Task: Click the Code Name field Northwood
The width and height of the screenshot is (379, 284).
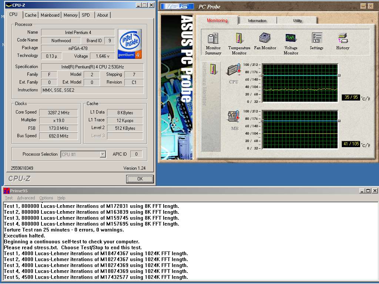Action: click(x=61, y=41)
